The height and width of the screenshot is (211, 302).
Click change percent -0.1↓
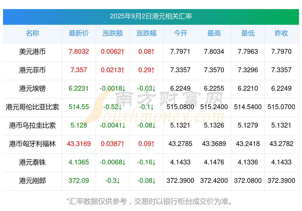point(146,107)
